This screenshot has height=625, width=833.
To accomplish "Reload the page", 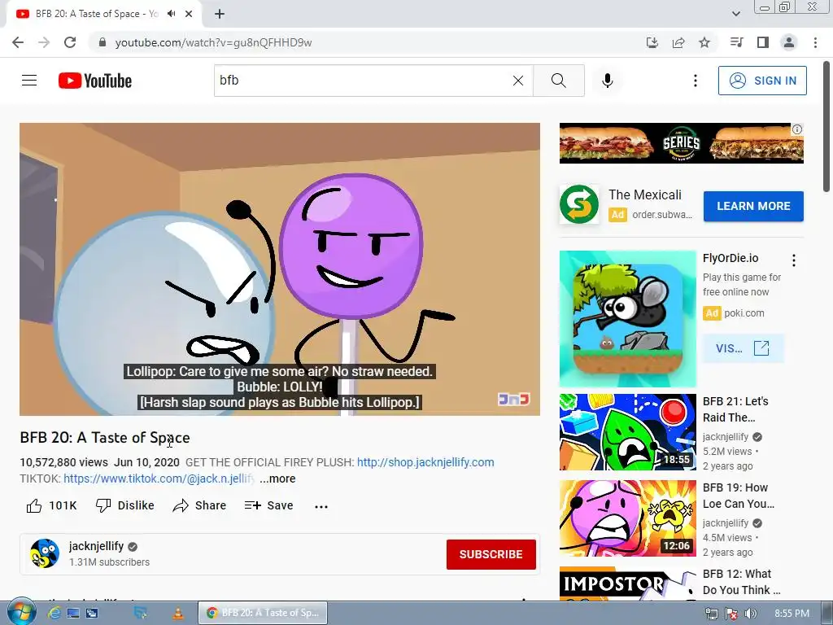I will pos(70,42).
